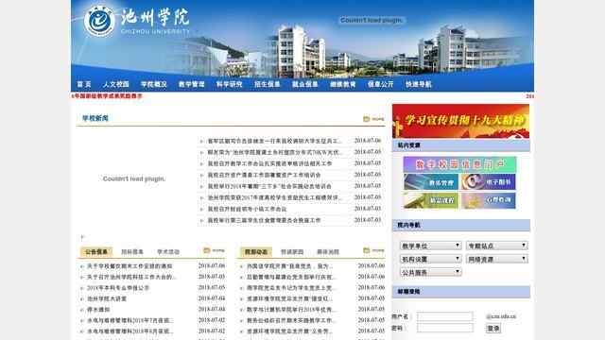
Task: Open the 学校概况 menu item
Action: tap(153, 84)
